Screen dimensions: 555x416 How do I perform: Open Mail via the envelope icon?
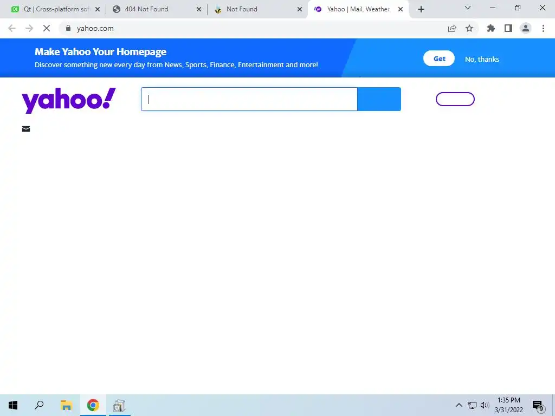pos(26,129)
